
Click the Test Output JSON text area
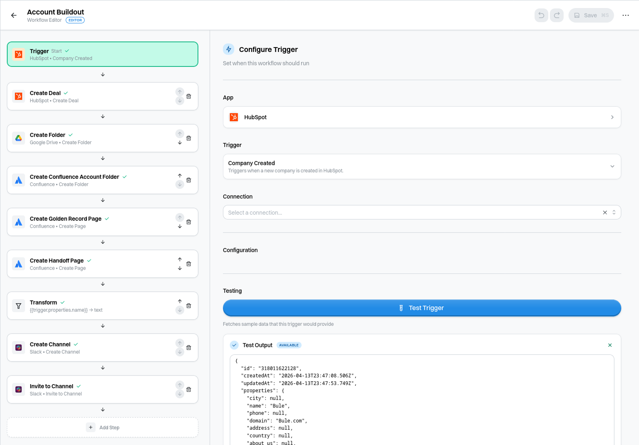[422, 400]
